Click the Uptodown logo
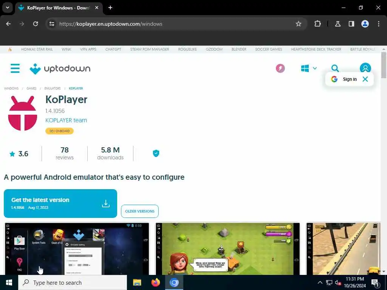387x290 pixels. (x=60, y=69)
